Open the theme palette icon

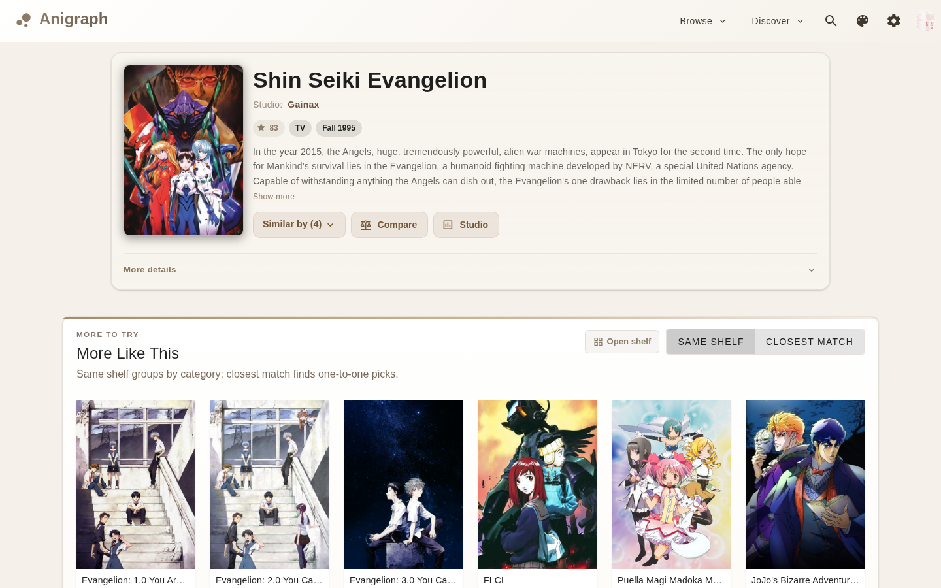[863, 21]
